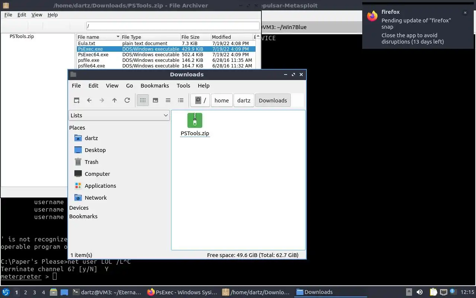This screenshot has width=476, height=298.
Task: Click the Devices section header
Action: click(79, 208)
